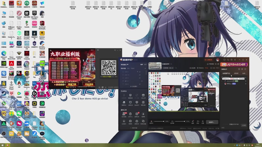Open live companion settings gear icon

coord(203,122)
